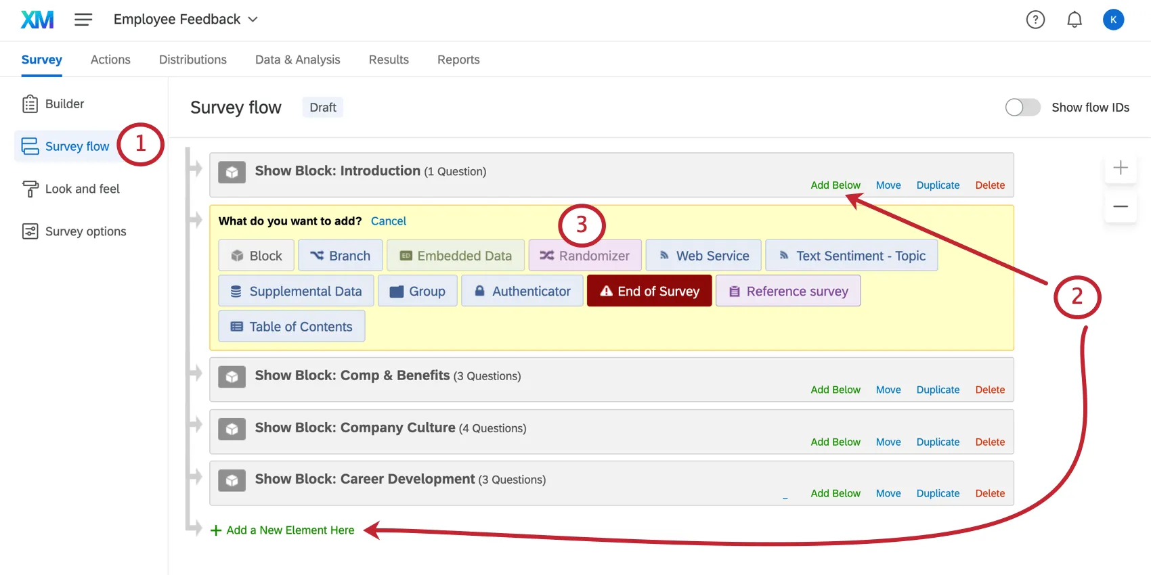Zoom out with the minus icon

click(1121, 206)
